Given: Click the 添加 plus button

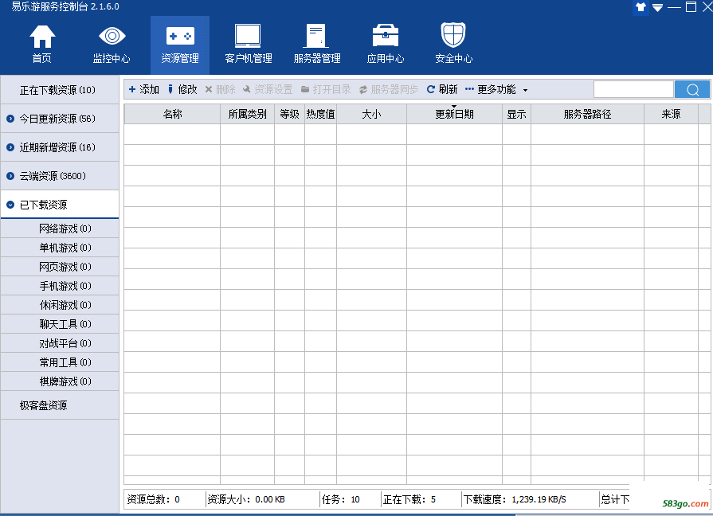Looking at the screenshot, I should 143,89.
